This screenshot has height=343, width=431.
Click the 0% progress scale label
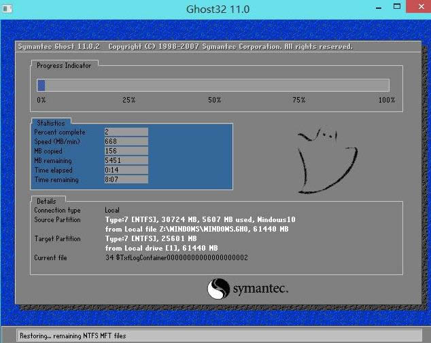(x=41, y=100)
